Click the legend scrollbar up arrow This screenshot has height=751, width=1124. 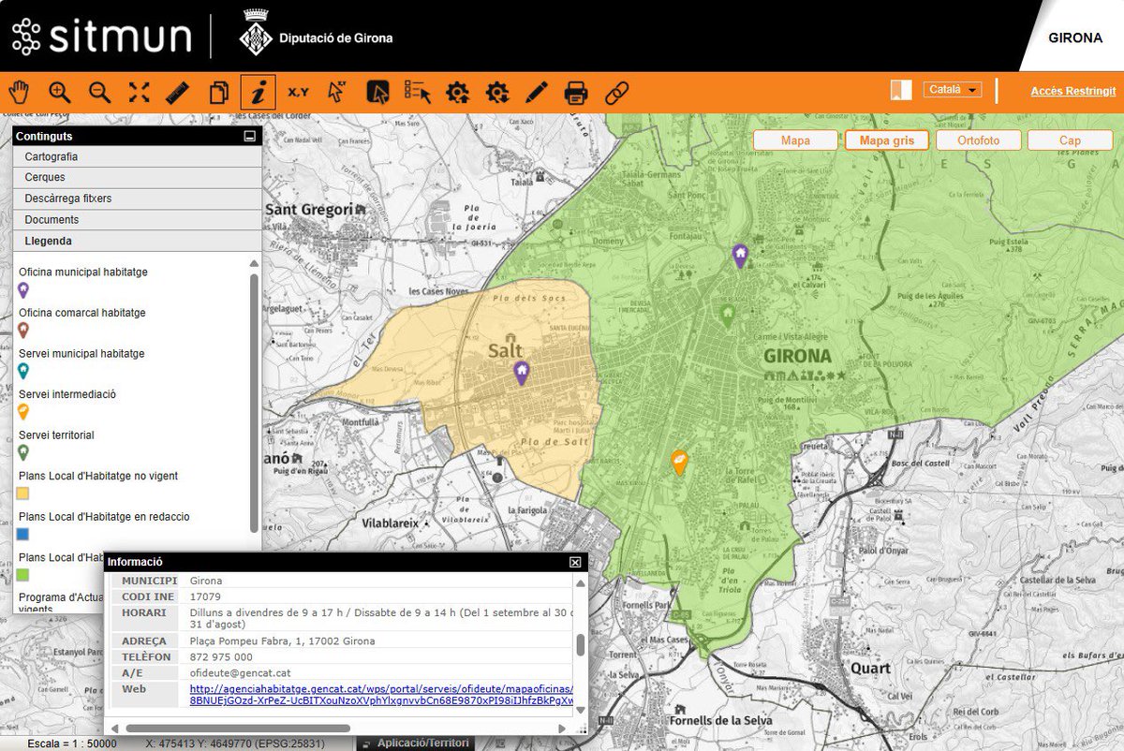pyautogui.click(x=254, y=263)
